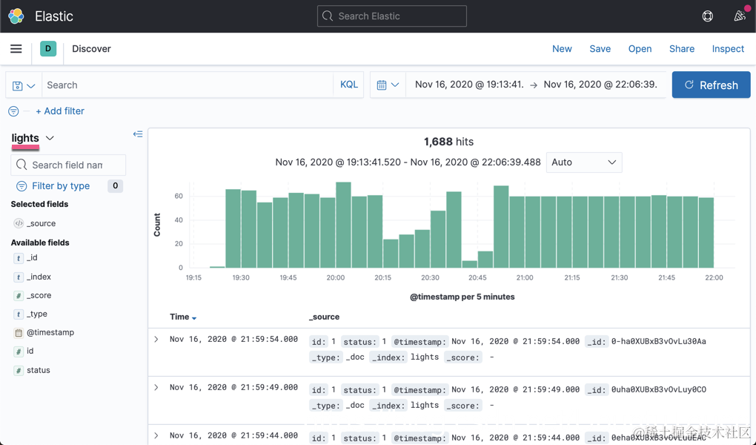
Task: Click Save in the top menu
Action: (600, 49)
